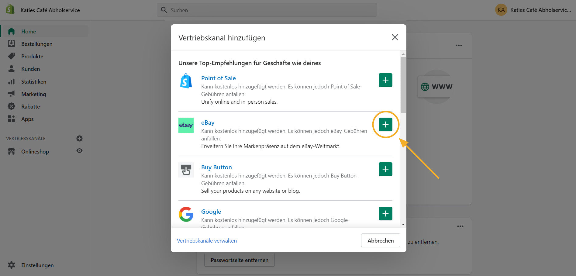Click the plus icon beside Vertriebskanäle
This screenshot has height=276, width=576.
79,139
